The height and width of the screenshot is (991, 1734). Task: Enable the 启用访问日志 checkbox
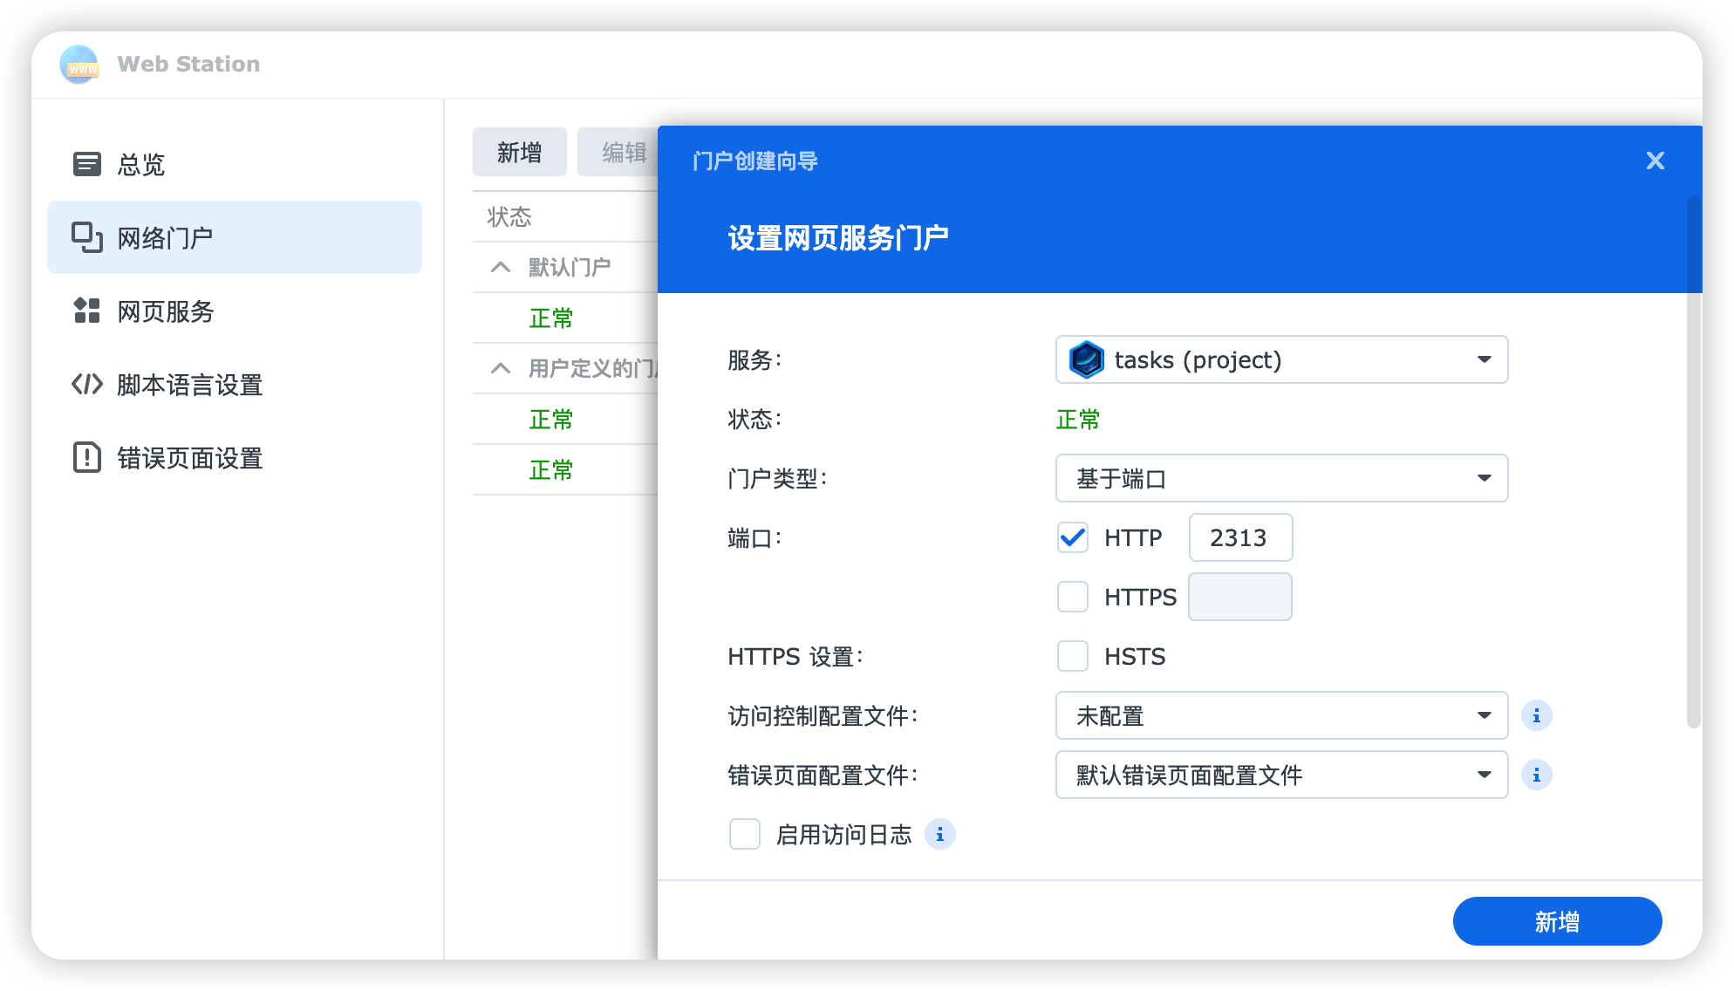pyautogui.click(x=744, y=835)
